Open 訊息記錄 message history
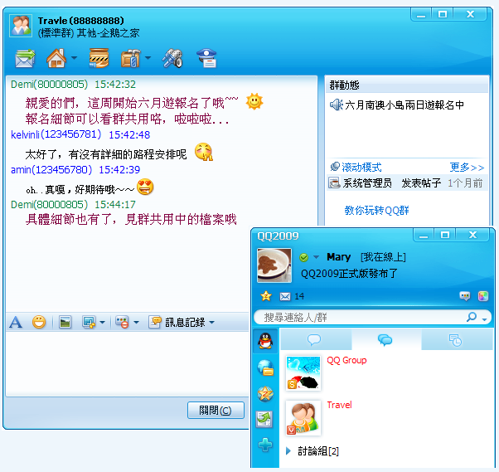Screen dimensions: 499x472 tap(177, 323)
